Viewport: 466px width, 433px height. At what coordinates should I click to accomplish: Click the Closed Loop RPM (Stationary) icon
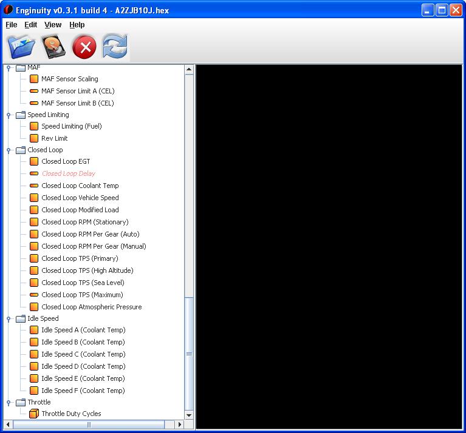pyautogui.click(x=34, y=222)
